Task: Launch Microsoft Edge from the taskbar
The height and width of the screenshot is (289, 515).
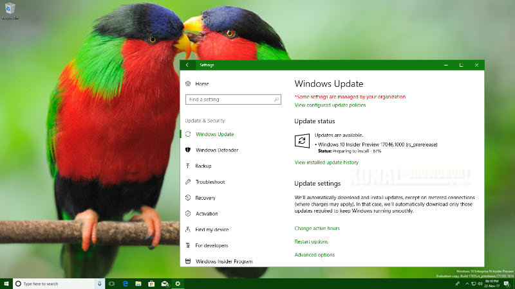Action: pos(125,284)
